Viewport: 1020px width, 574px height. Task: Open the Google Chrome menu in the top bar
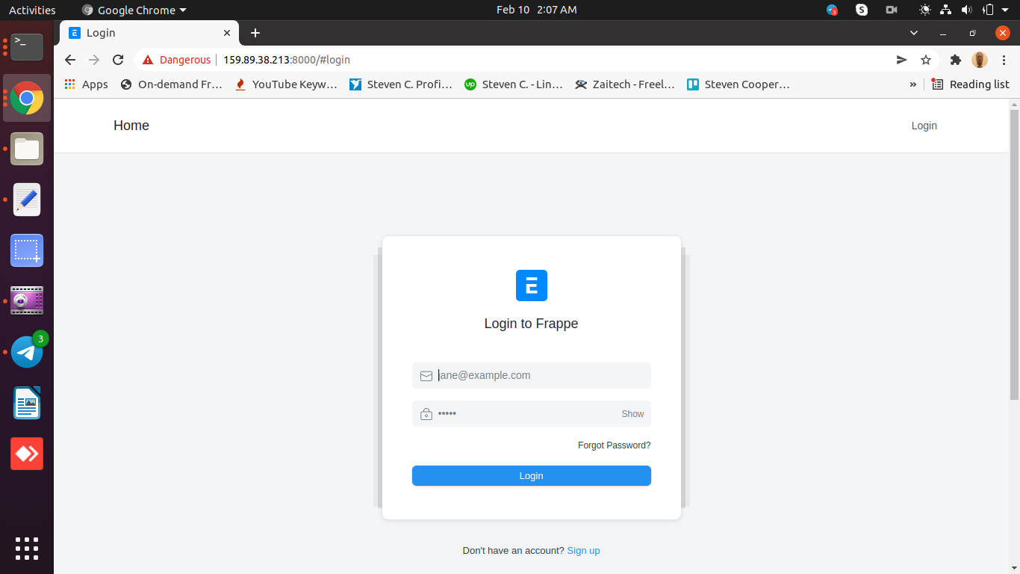(133, 10)
